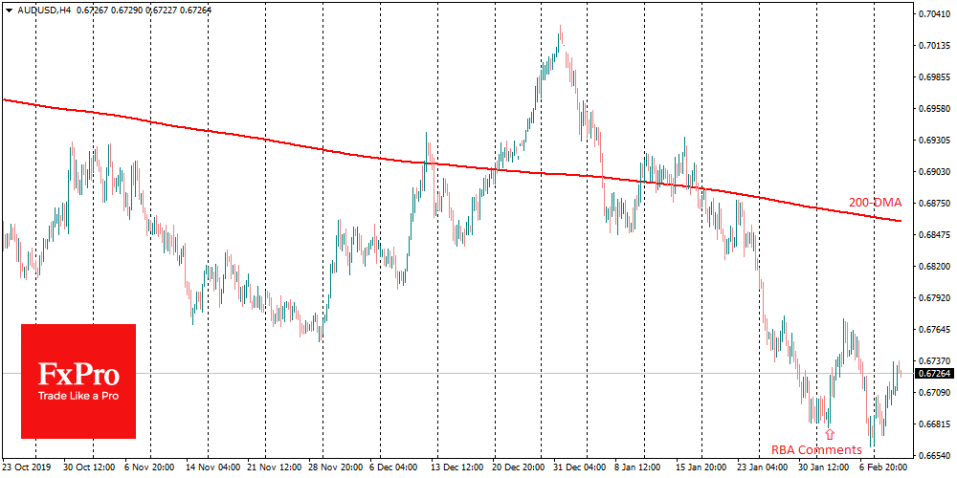957x478 pixels.
Task: Click the orange up arrow above RBA Comments
Action: [x=829, y=435]
